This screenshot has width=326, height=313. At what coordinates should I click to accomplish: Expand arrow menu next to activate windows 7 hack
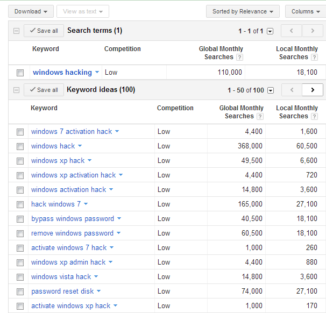pos(112,247)
